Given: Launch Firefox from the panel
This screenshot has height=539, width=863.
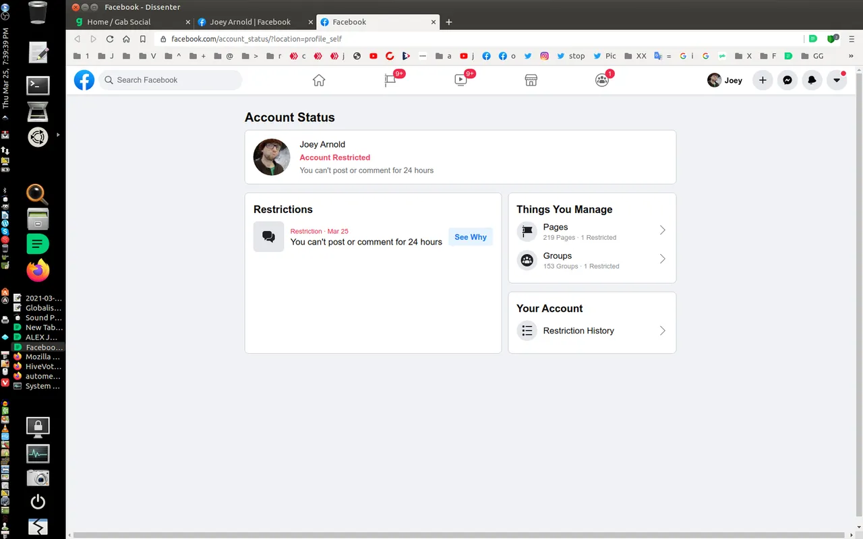Looking at the screenshot, I should coord(38,269).
